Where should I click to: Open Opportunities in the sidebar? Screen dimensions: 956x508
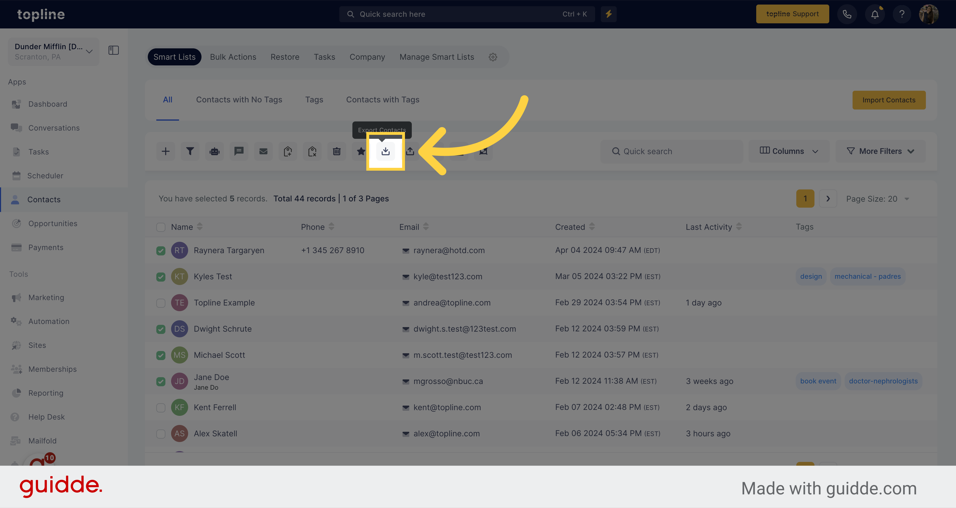coord(53,224)
